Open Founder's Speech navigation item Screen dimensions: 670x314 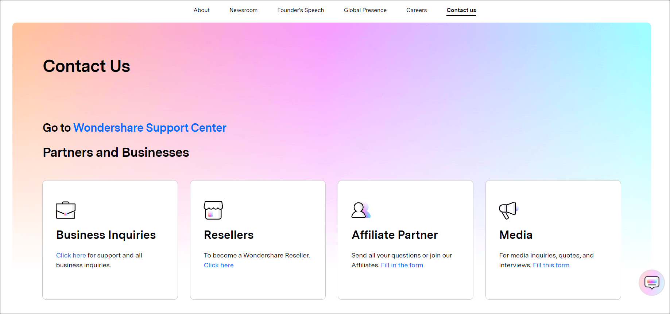(301, 10)
